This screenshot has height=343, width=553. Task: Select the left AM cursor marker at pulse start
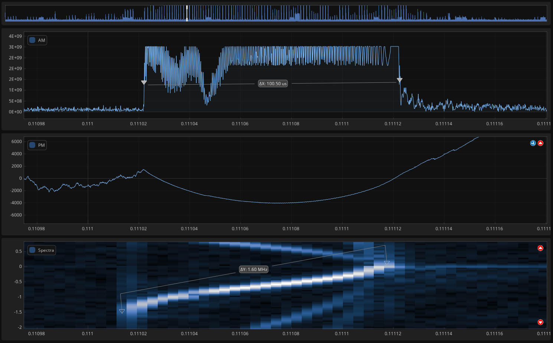pyautogui.click(x=144, y=82)
